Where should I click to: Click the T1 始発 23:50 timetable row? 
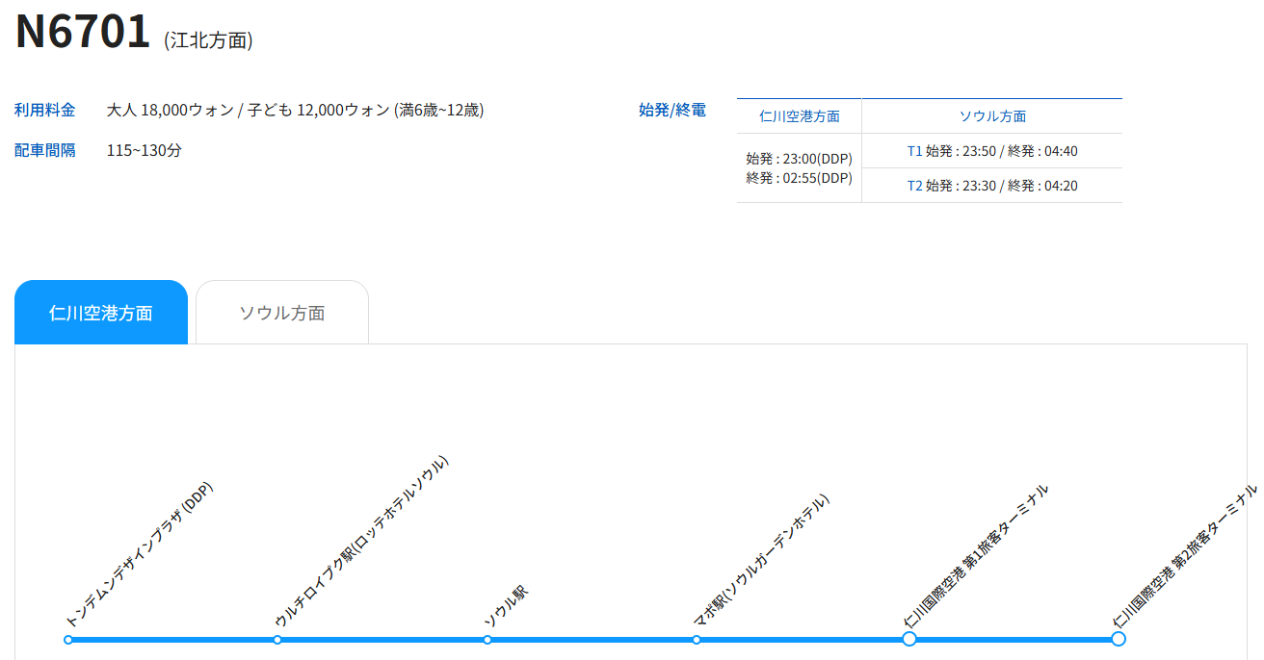click(992, 151)
